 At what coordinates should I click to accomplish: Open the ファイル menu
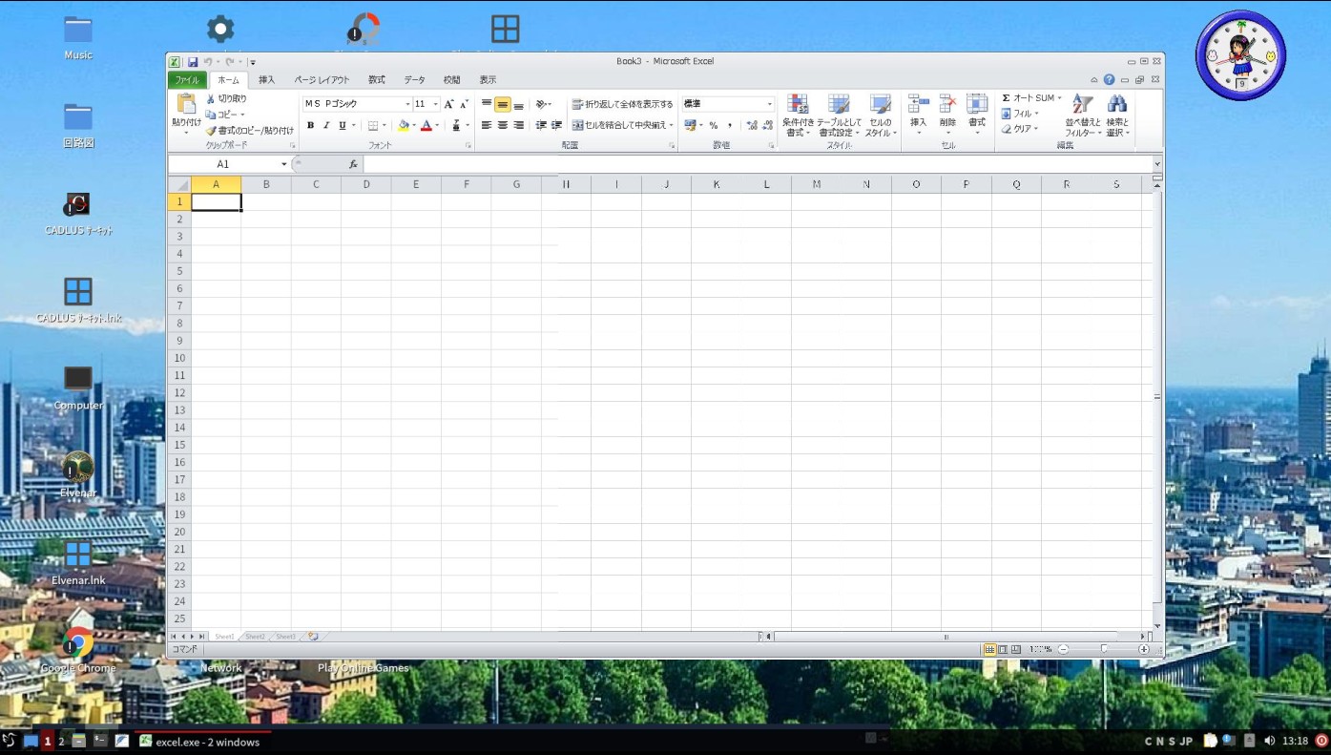coord(187,80)
